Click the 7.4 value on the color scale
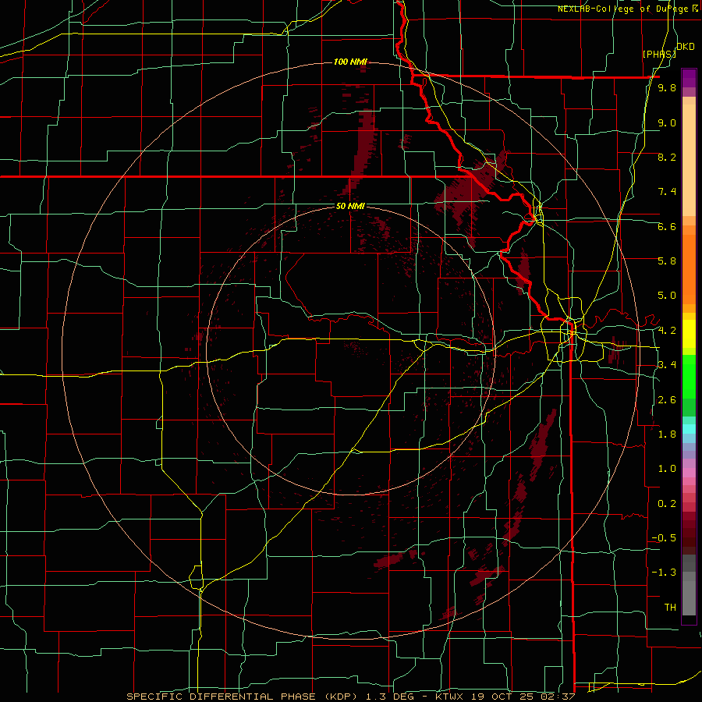Viewport: 702px width, 702px height. [x=667, y=192]
